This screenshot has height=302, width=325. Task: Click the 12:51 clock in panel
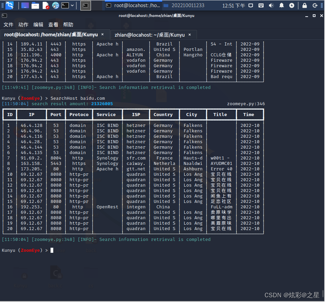(234, 5)
